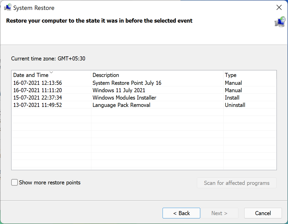
Task: Sort by Type column header
Action: point(250,75)
